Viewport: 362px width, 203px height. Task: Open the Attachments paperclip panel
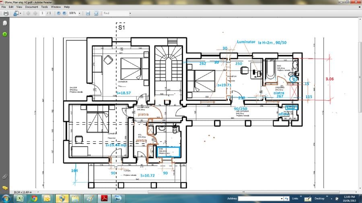point(4,177)
